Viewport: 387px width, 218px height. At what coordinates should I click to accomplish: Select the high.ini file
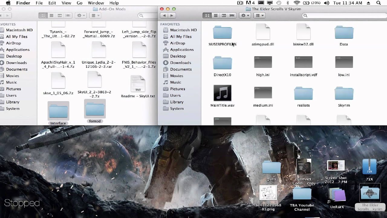pos(263,62)
